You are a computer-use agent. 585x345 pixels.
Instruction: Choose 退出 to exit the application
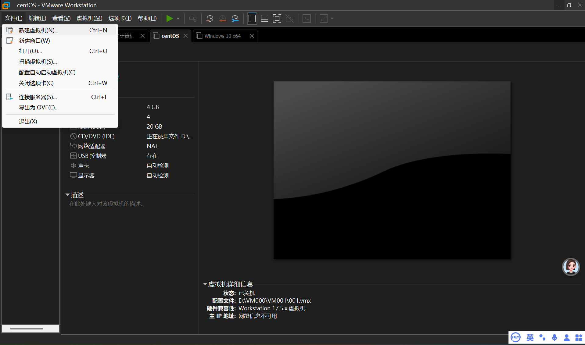(60, 121)
